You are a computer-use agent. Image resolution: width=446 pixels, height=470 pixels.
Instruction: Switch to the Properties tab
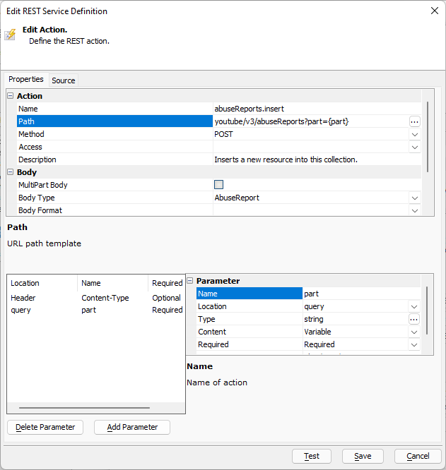pyautogui.click(x=26, y=80)
